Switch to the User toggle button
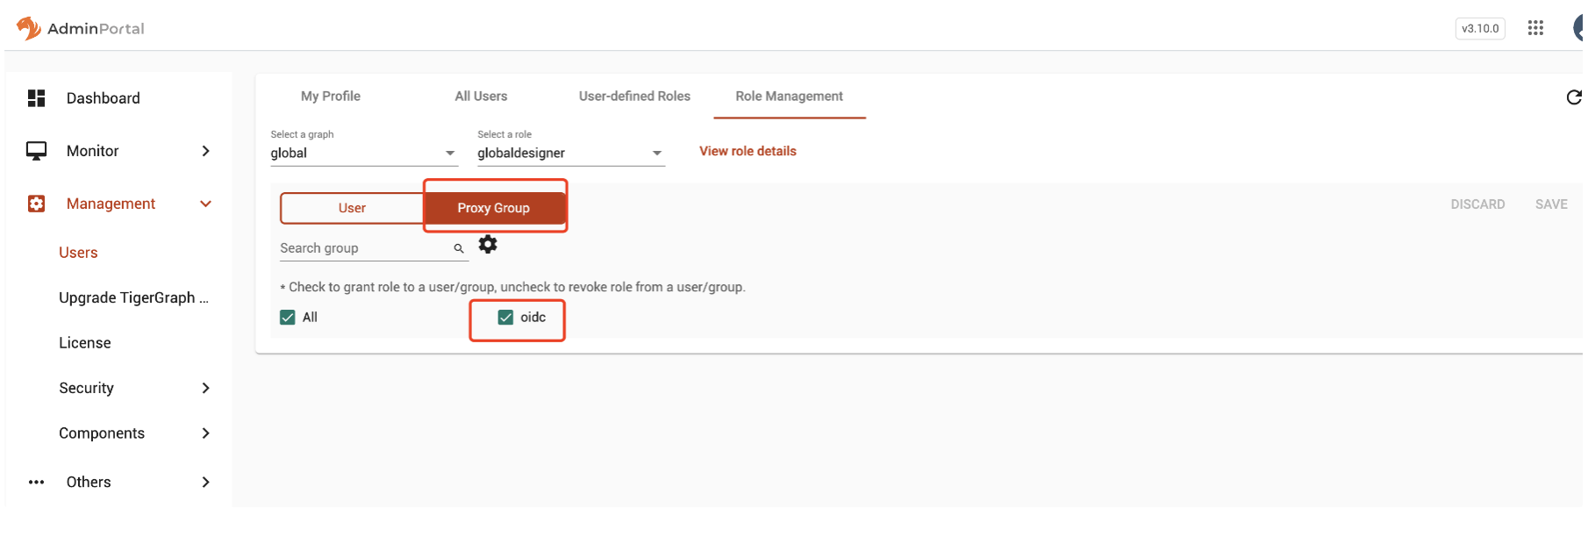 point(352,208)
